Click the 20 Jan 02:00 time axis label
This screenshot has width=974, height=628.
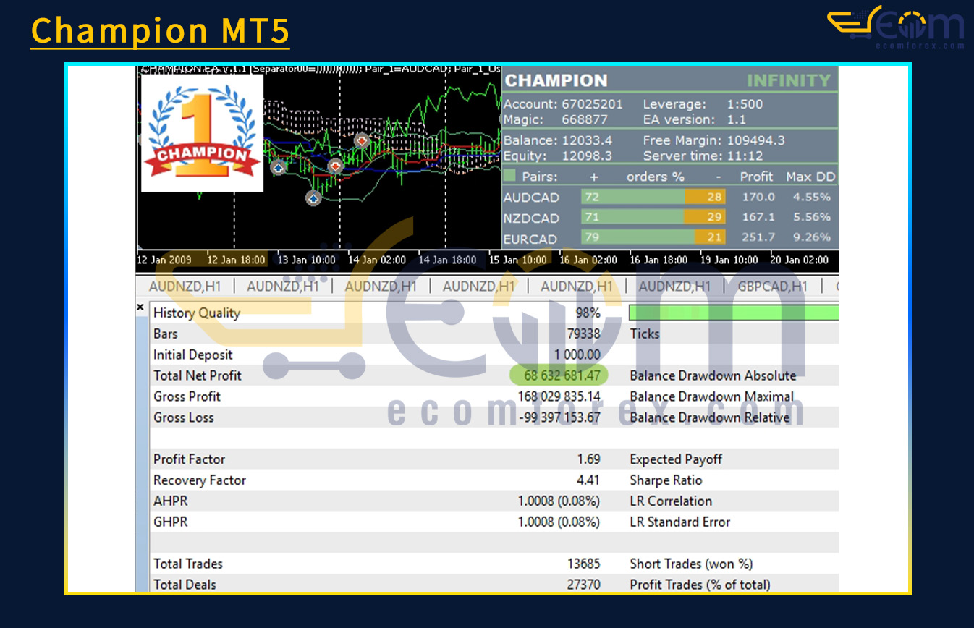[800, 260]
